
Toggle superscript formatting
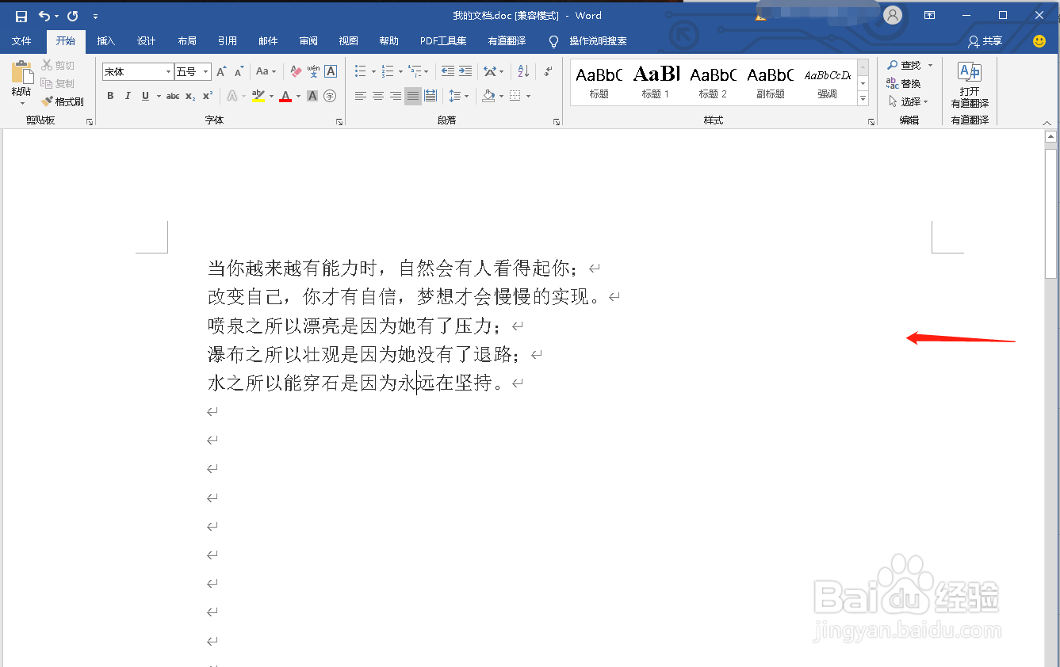pos(208,96)
